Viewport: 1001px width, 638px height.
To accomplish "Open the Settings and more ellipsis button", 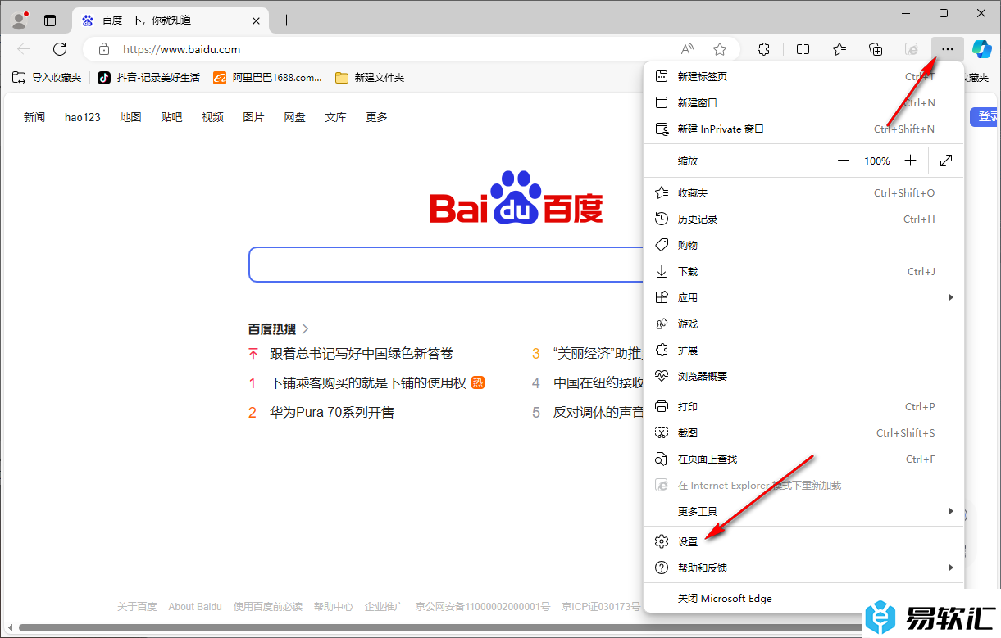I will pyautogui.click(x=947, y=49).
